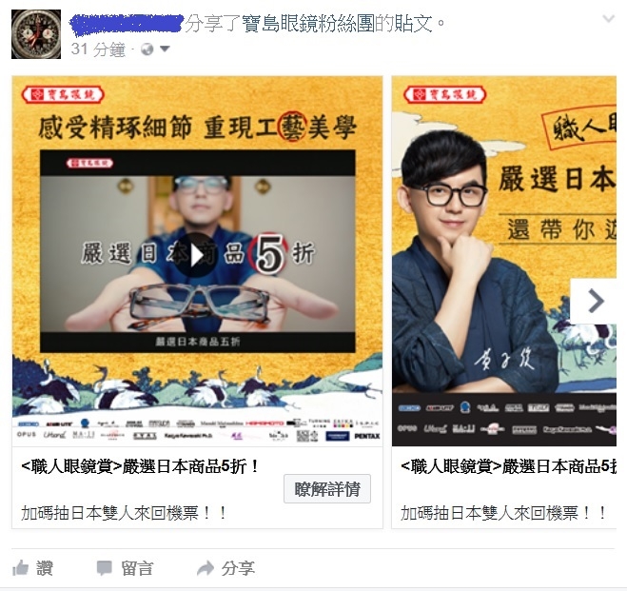Click the 留言 comment speech bubble icon
The width and height of the screenshot is (627, 591).
tap(105, 568)
